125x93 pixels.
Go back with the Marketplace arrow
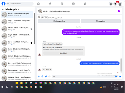point(3,9)
